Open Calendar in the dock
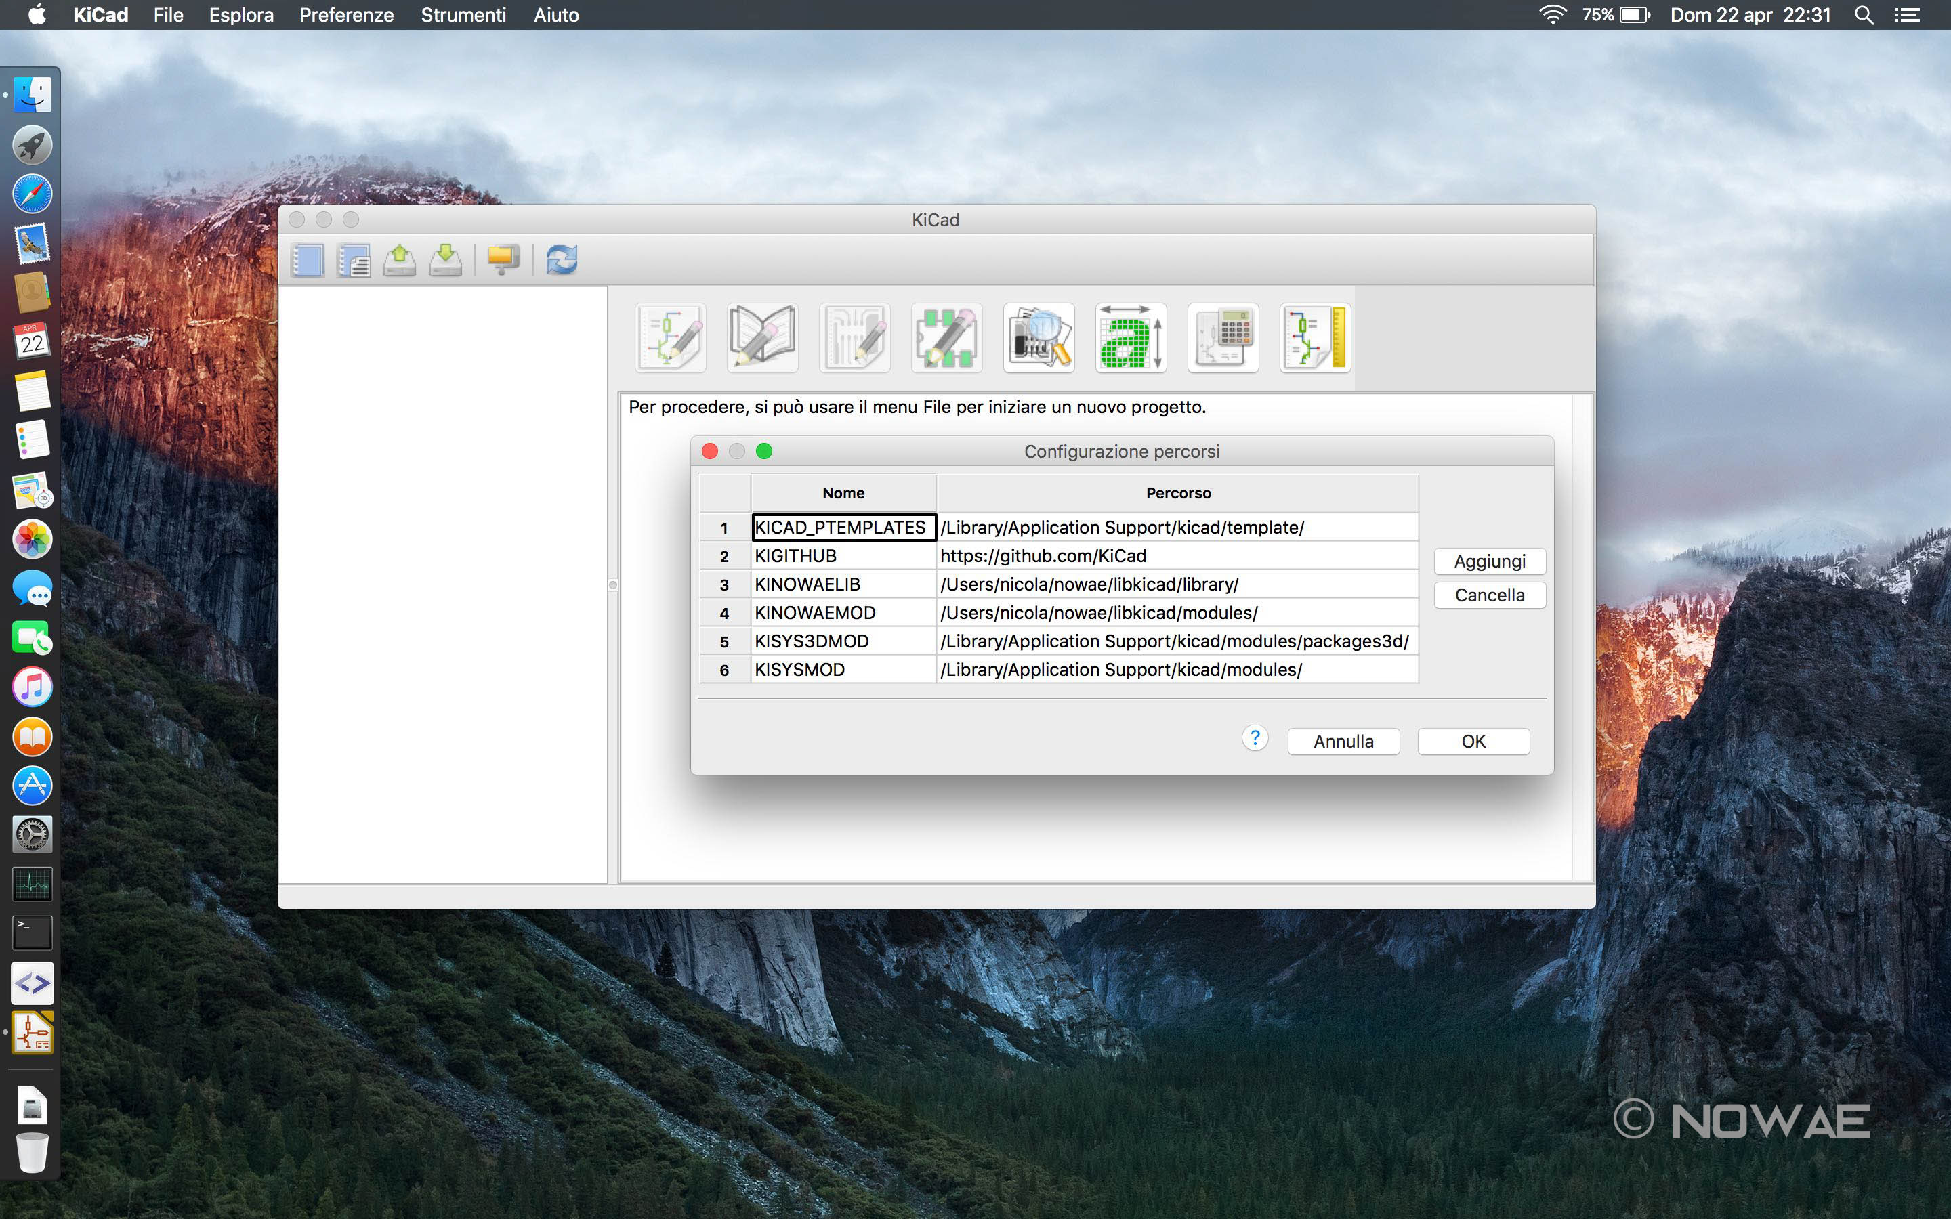 pyautogui.click(x=33, y=342)
